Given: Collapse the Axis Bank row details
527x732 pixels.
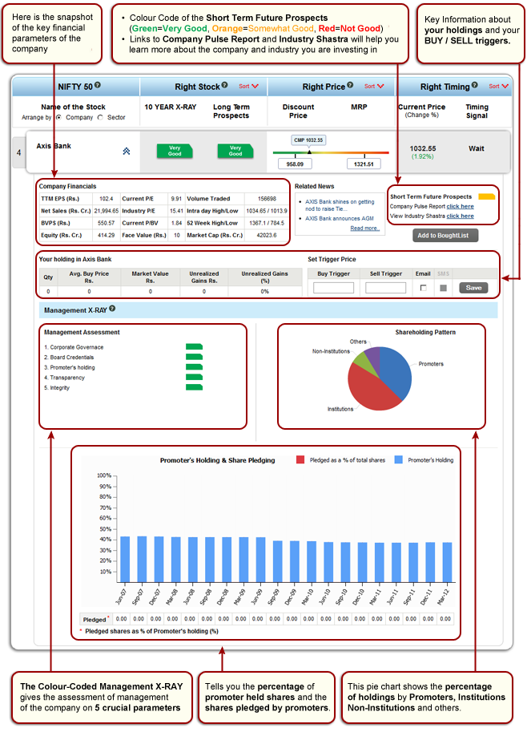Looking at the screenshot, I should [126, 150].
